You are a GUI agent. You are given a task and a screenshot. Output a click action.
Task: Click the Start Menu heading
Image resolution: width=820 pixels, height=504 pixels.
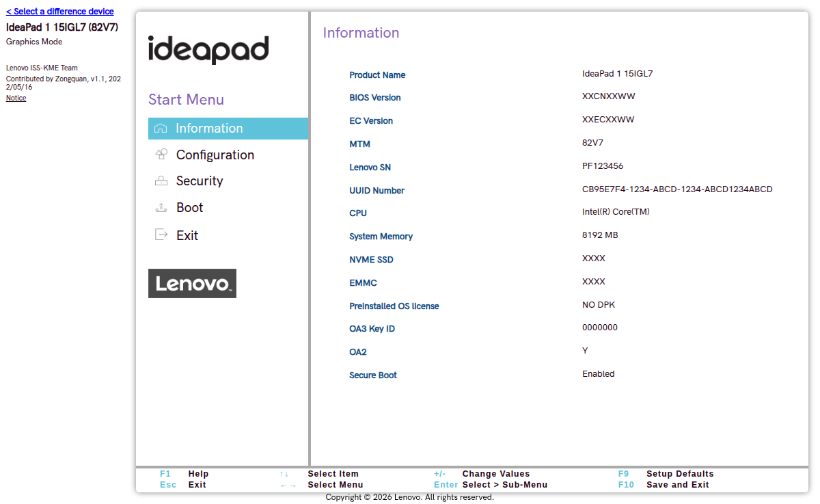point(186,100)
